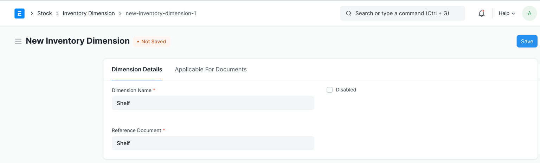This screenshot has height=163, width=540.
Task: Go to the Stock breadcrumb link
Action: coord(45,13)
